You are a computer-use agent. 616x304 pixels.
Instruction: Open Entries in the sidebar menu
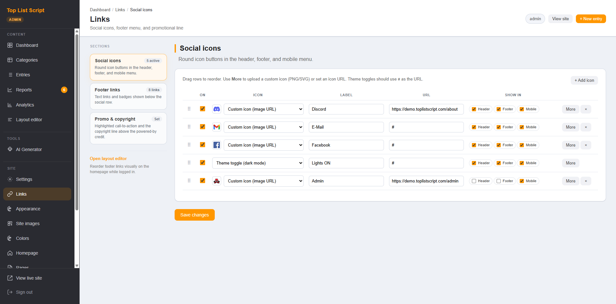(37, 75)
